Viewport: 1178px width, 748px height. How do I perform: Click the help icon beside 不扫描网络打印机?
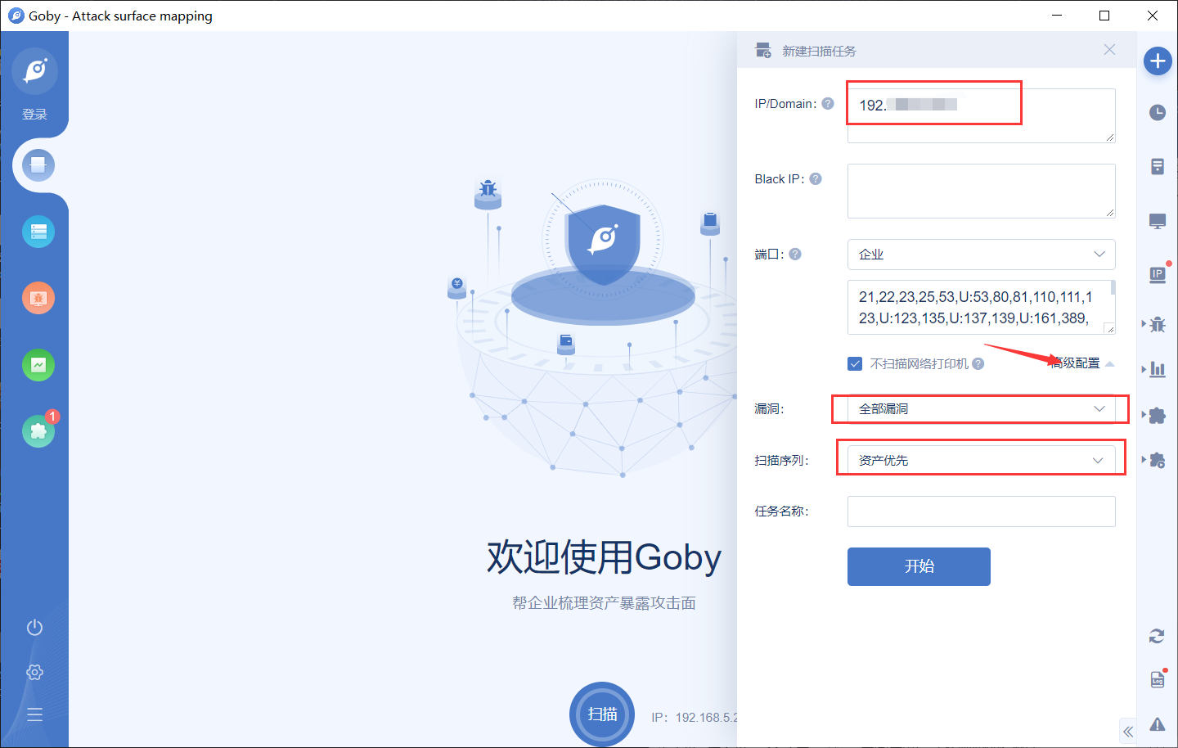(978, 364)
